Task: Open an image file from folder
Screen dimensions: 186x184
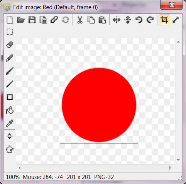Action: (x=21, y=20)
